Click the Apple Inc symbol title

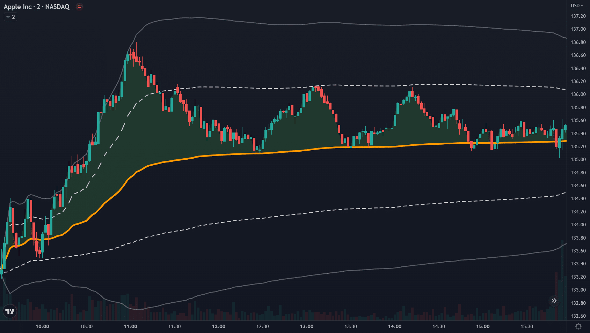click(x=18, y=7)
